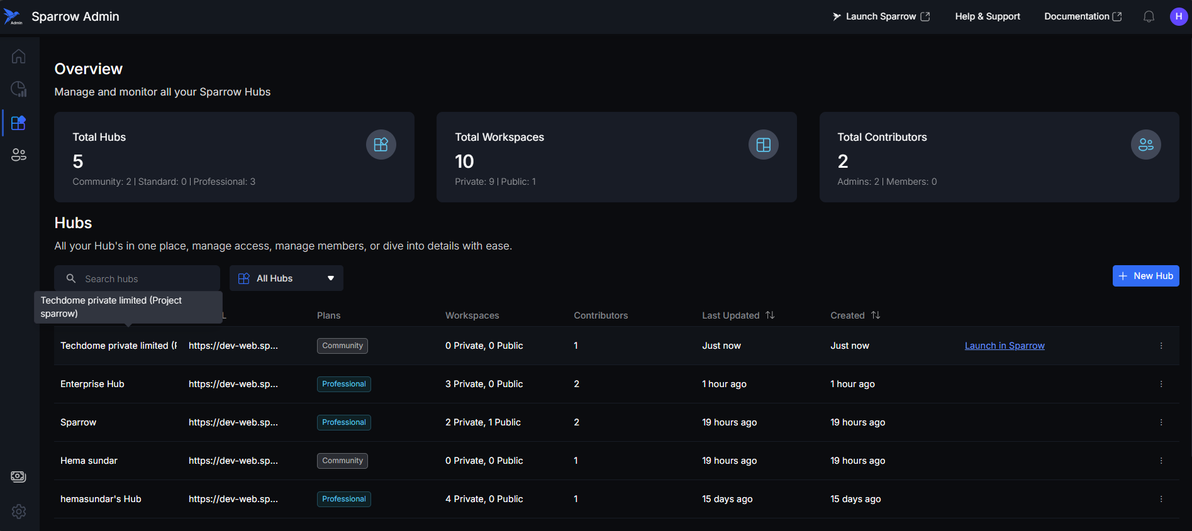The width and height of the screenshot is (1192, 531).
Task: Open three-dot menu for Sparrow hub
Action: 1161,422
